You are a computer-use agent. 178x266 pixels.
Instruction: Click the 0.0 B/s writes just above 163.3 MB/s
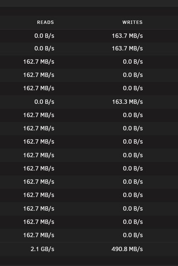point(133,88)
